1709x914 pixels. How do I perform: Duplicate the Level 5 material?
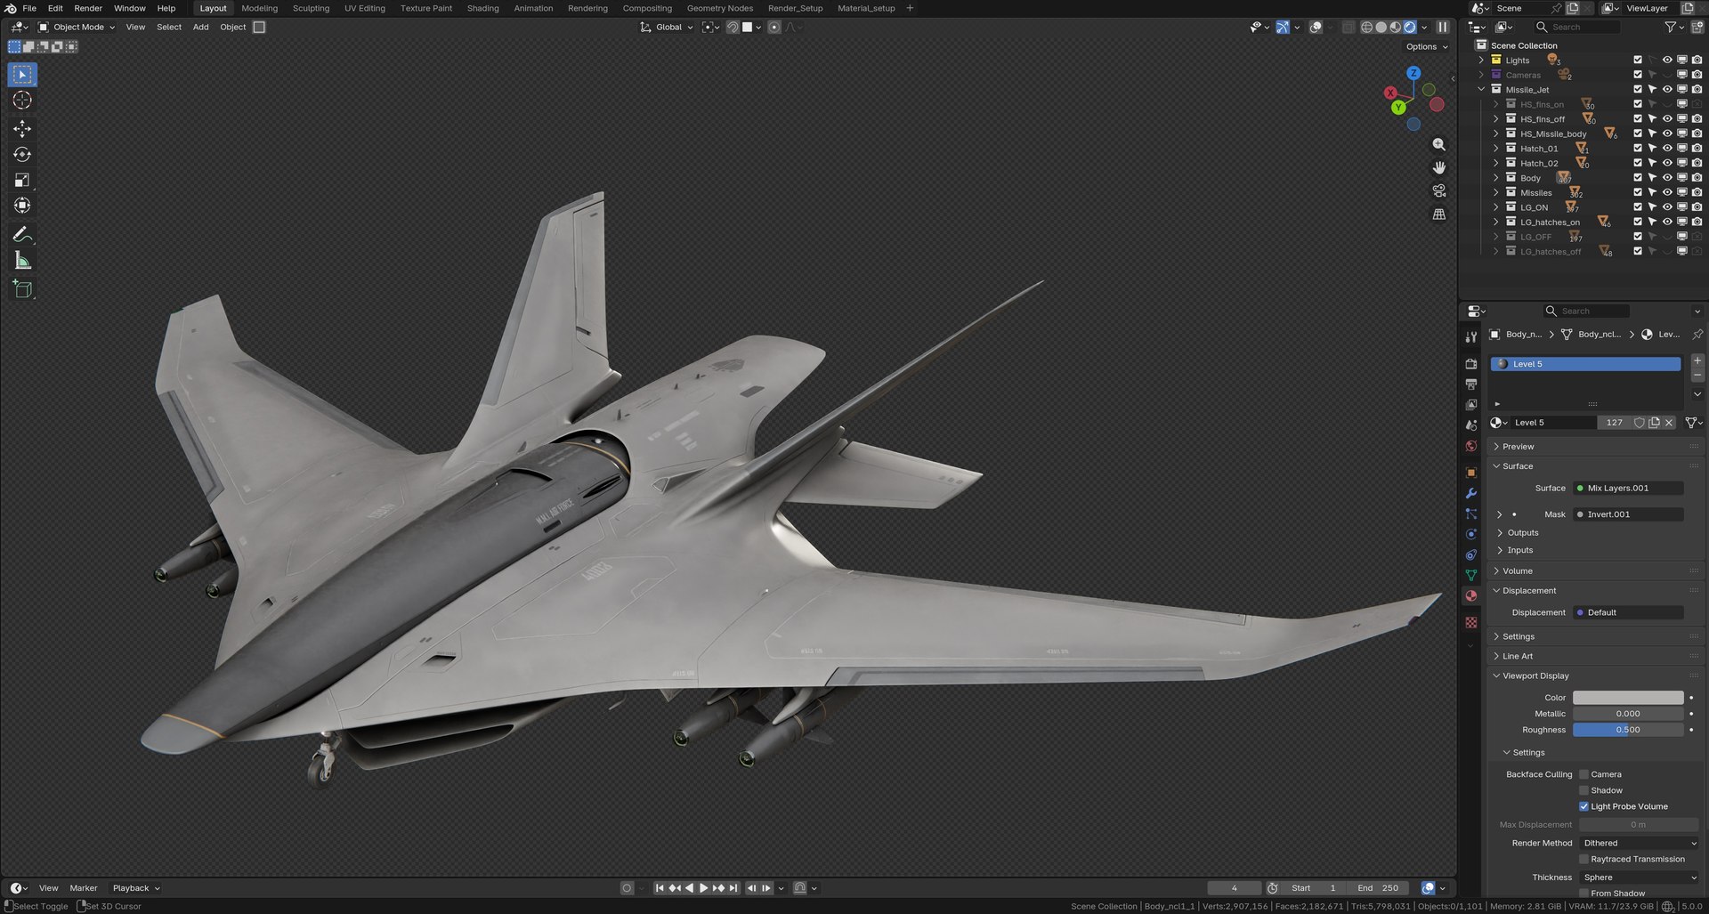(1654, 423)
